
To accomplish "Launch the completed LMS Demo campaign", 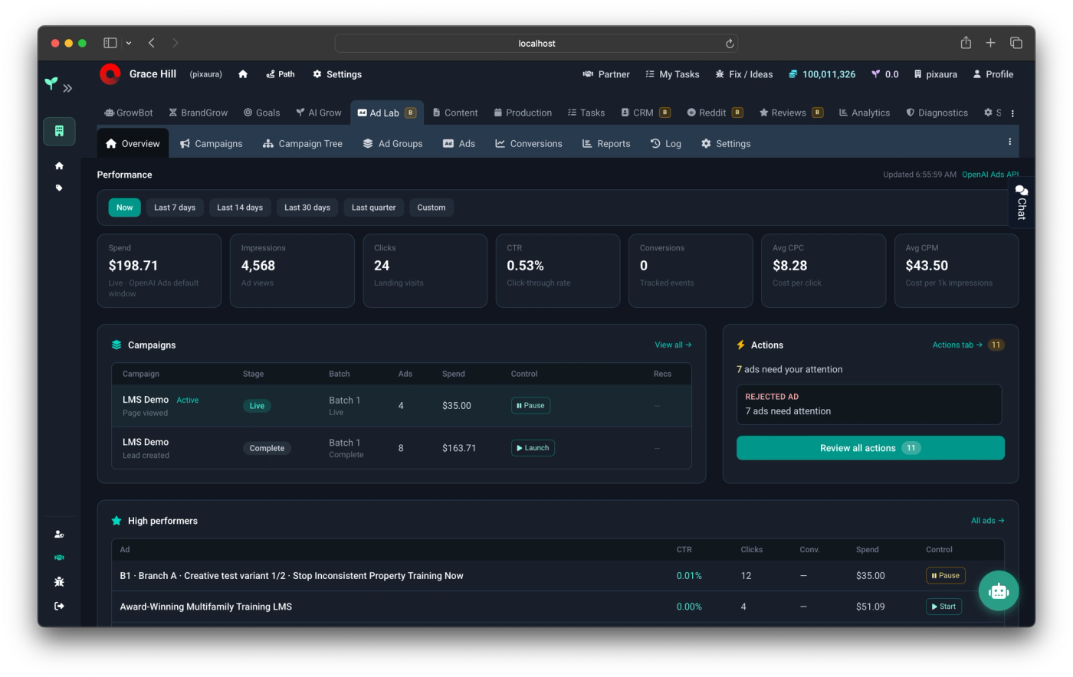I will [x=533, y=448].
